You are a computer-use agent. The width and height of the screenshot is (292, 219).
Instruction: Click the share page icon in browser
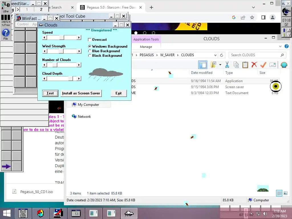[x=243, y=17]
